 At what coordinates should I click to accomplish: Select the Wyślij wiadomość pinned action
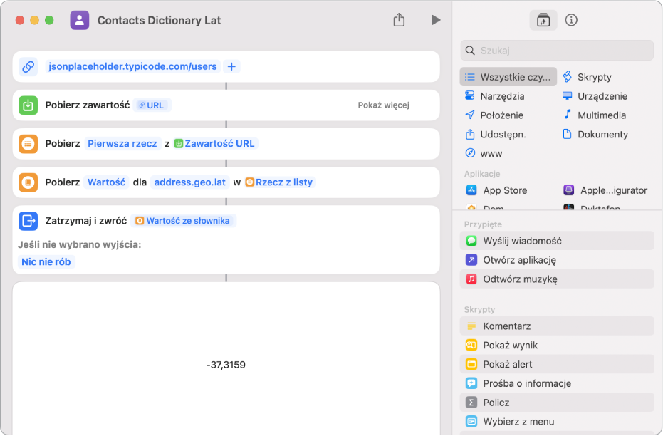point(522,241)
